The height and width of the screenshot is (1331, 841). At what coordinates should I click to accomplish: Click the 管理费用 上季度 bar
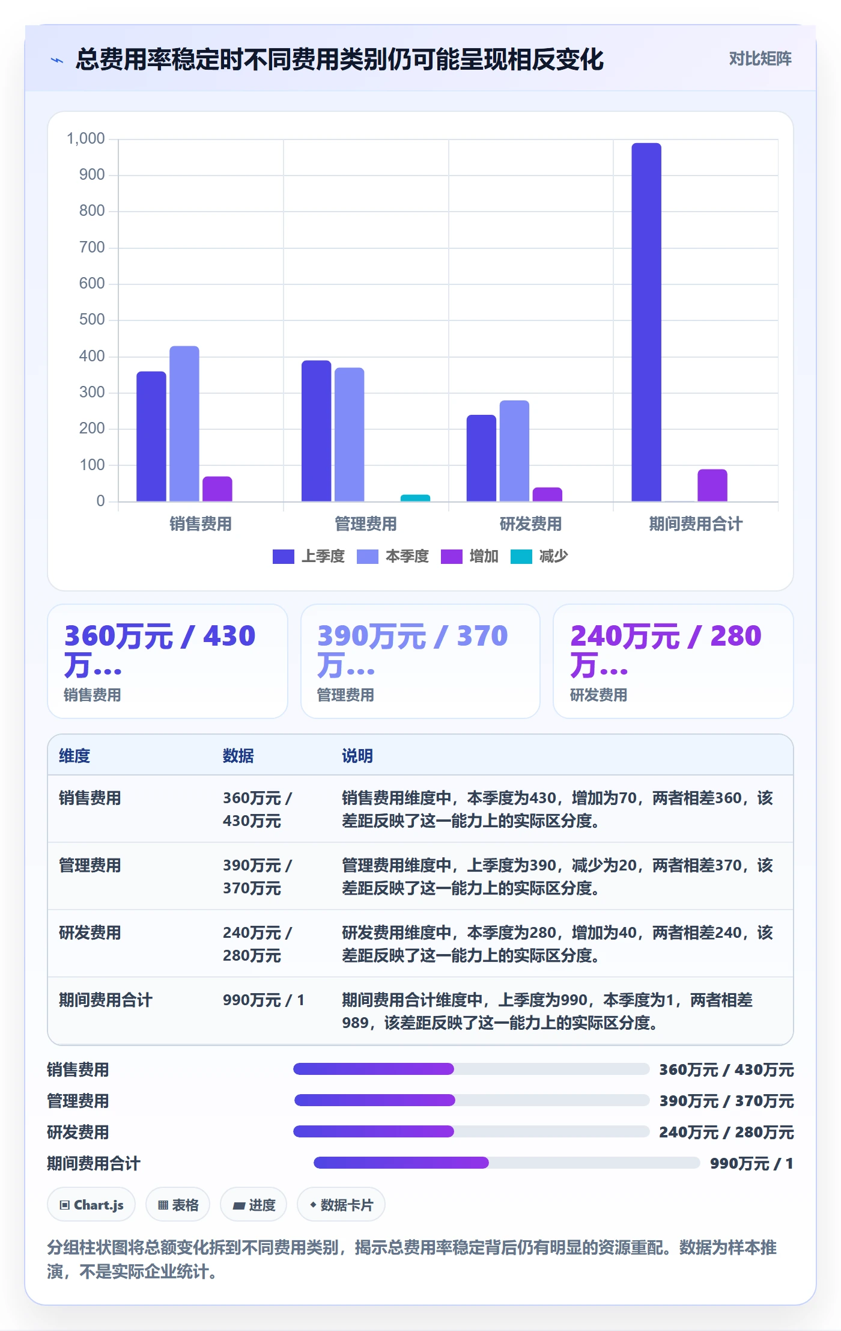tap(317, 431)
